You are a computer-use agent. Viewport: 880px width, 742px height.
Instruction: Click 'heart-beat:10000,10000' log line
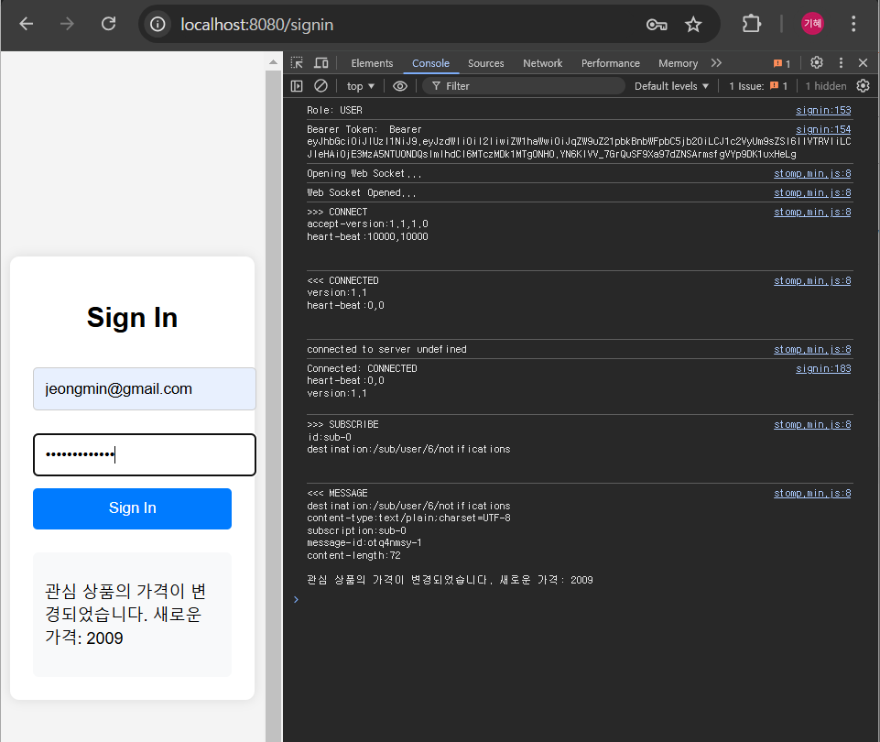point(367,236)
